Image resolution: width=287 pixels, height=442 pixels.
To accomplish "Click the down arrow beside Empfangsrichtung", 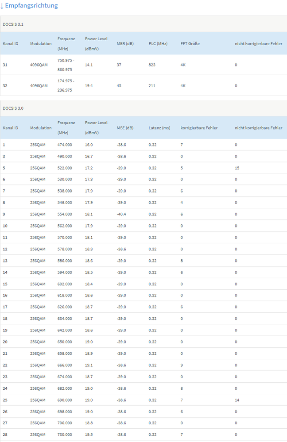I will (2, 6).
